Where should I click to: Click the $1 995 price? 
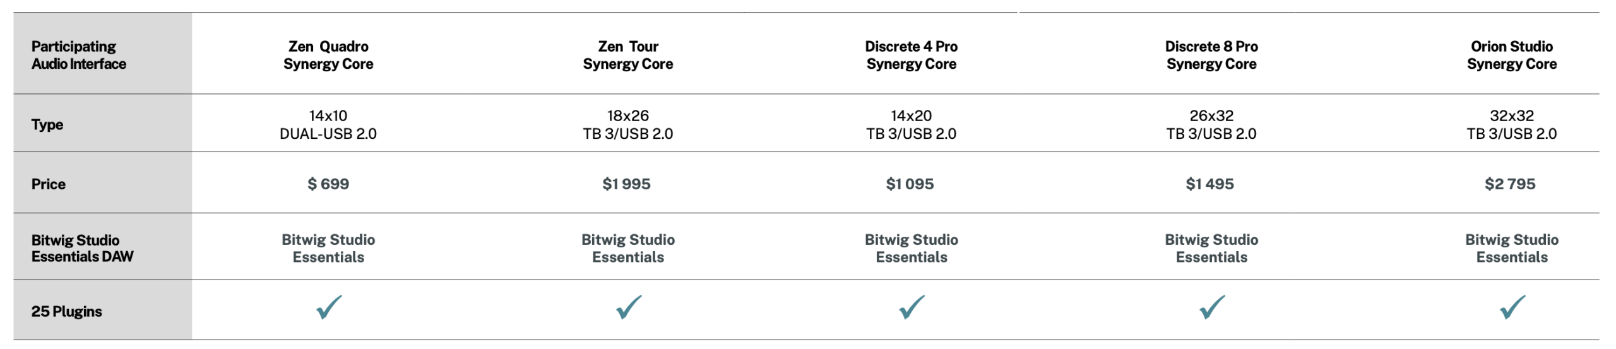[626, 184]
